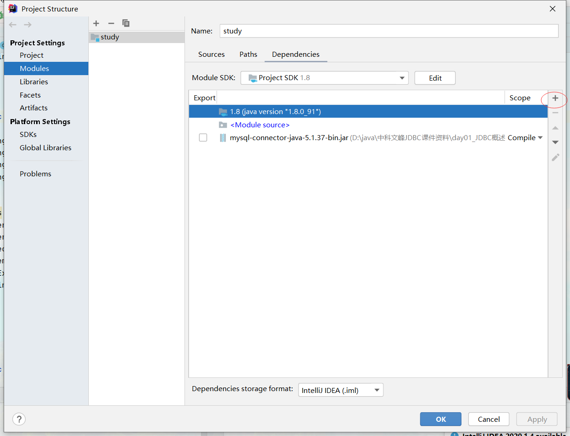570x436 pixels.
Task: Click the copy module icon
Action: 126,23
